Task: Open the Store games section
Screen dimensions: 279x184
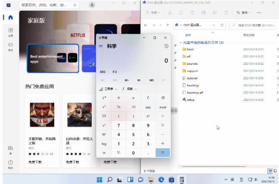Action: click(10, 47)
